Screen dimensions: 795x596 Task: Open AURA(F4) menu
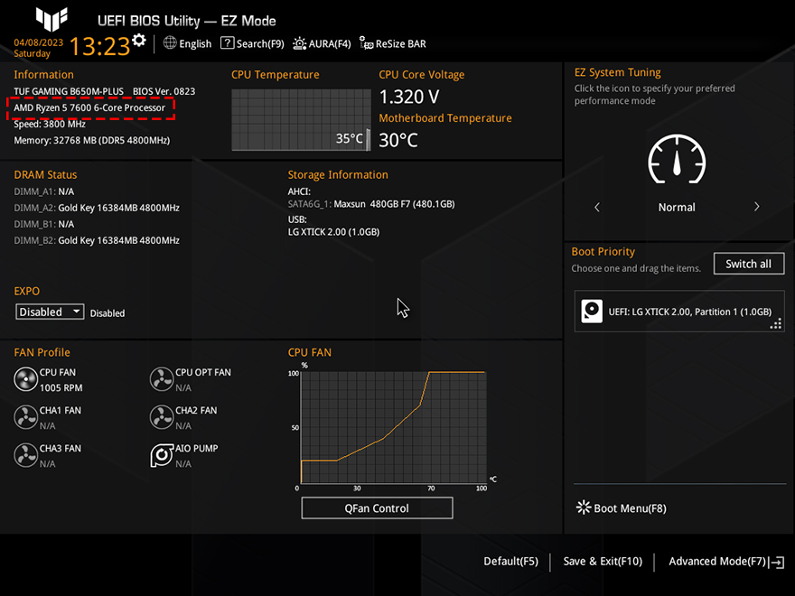tap(330, 43)
